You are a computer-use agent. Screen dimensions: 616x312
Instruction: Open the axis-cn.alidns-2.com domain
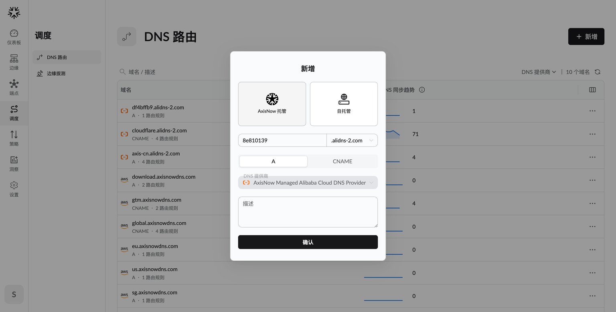pyautogui.click(x=156, y=154)
